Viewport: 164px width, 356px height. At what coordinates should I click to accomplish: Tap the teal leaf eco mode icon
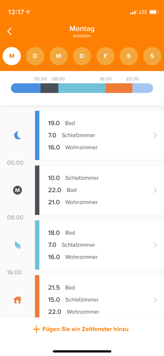tap(18, 245)
